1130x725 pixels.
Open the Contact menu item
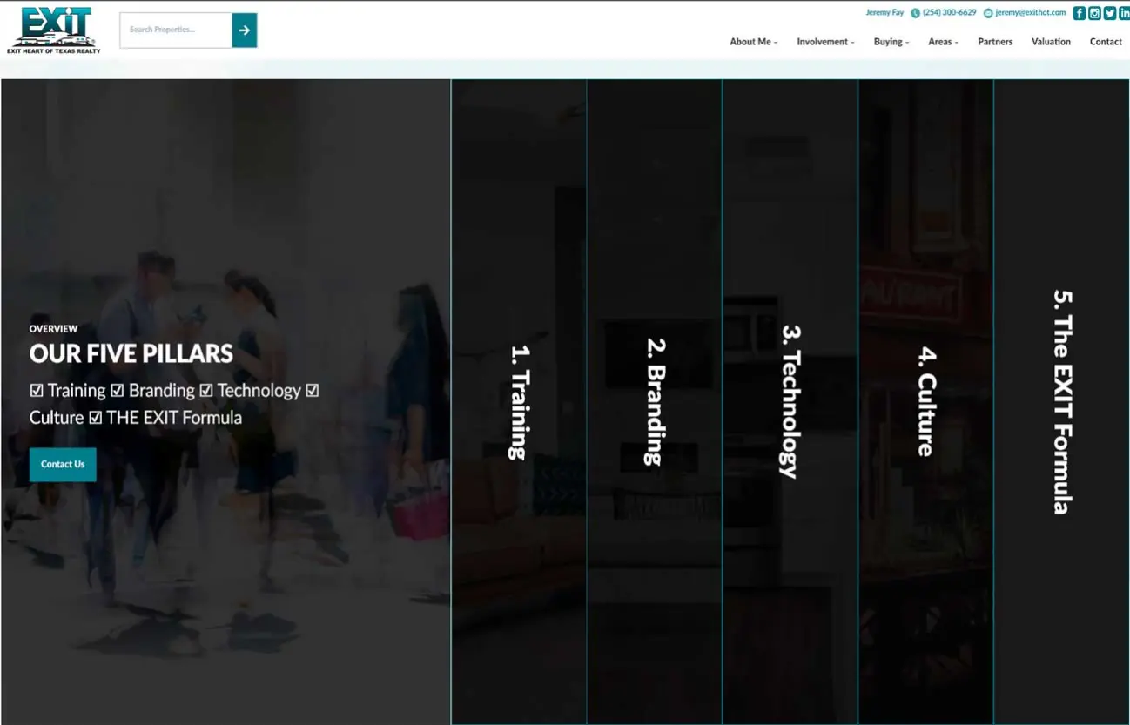[1106, 42]
